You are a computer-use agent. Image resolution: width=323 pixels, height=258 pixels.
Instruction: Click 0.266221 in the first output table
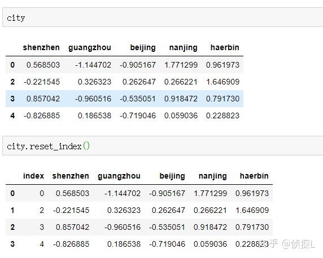(x=181, y=82)
